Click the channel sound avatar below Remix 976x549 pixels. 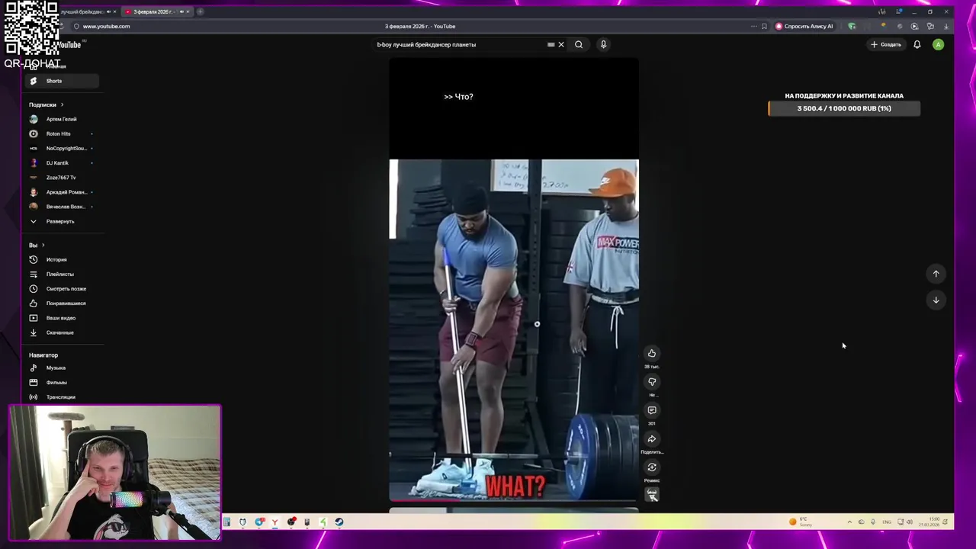(652, 494)
